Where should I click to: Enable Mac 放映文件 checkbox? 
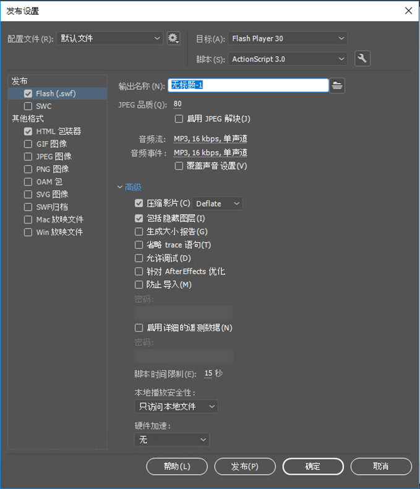click(x=28, y=220)
